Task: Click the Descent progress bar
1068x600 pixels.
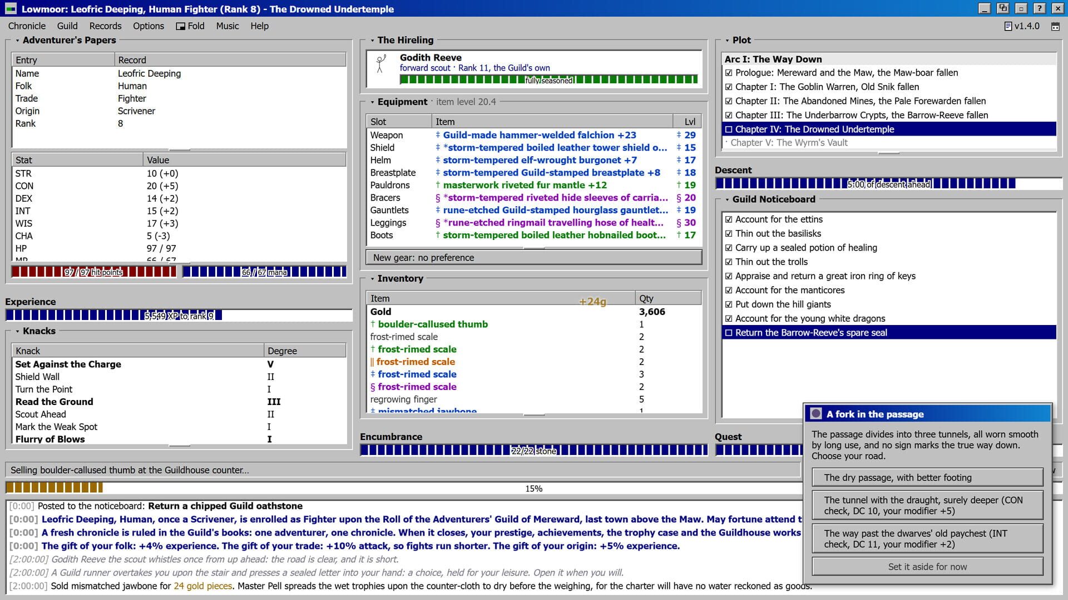Action: [888, 184]
